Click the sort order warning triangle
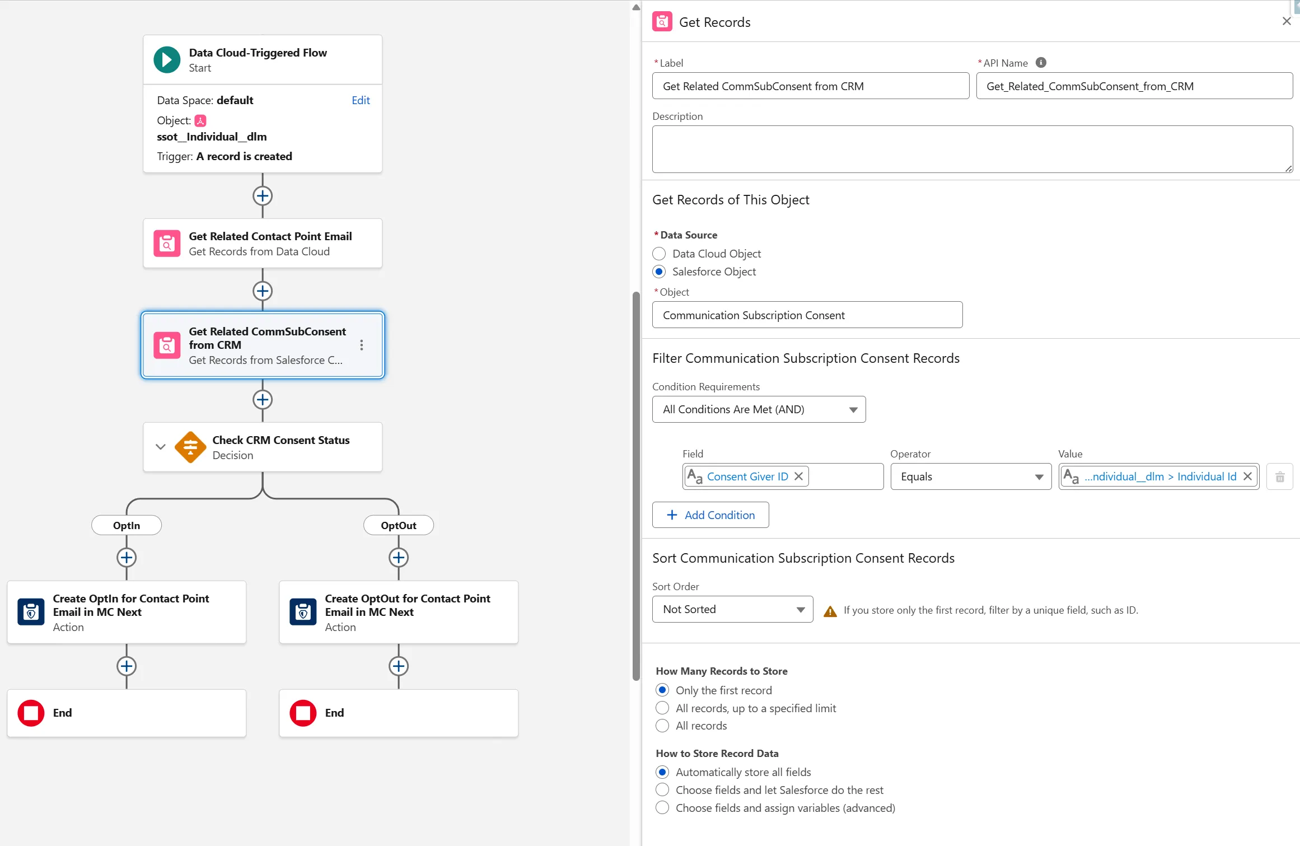This screenshot has width=1300, height=846. point(830,611)
